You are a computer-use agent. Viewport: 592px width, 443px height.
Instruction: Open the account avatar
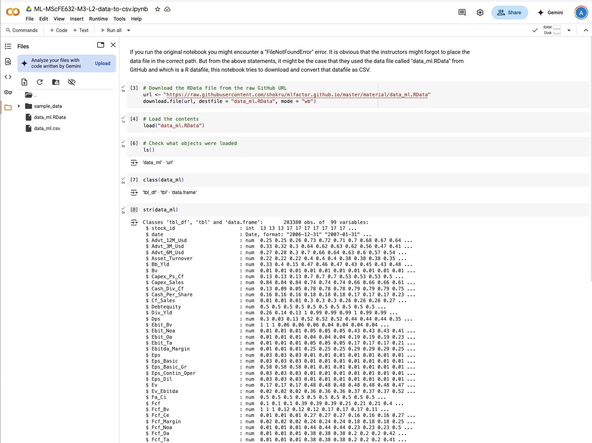pos(581,13)
